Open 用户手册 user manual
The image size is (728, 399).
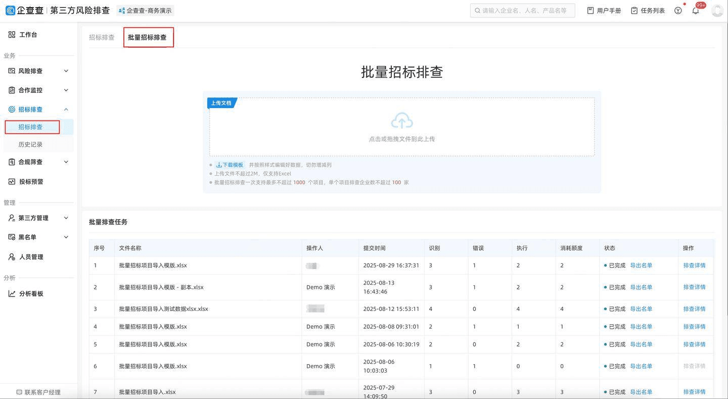[x=604, y=11]
